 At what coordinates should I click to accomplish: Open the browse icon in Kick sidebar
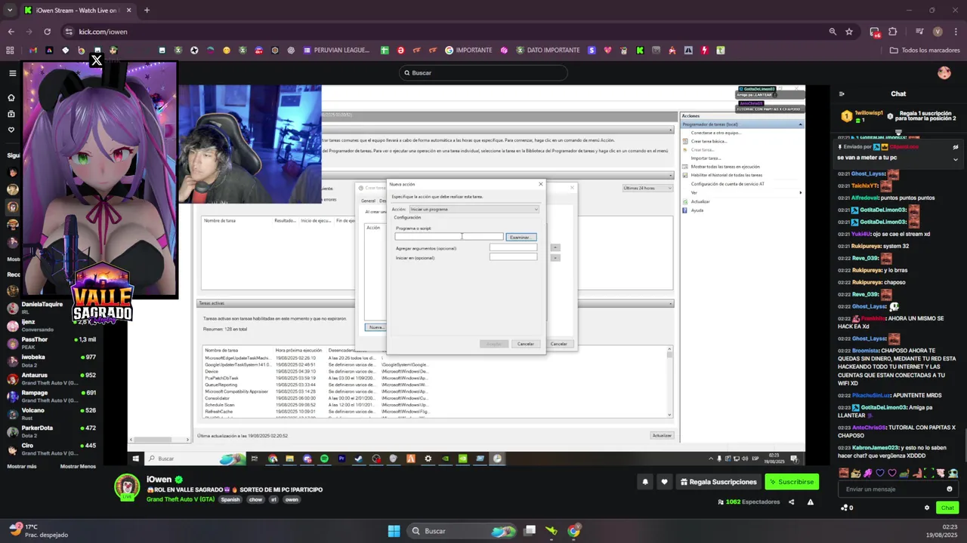pyautogui.click(x=11, y=114)
